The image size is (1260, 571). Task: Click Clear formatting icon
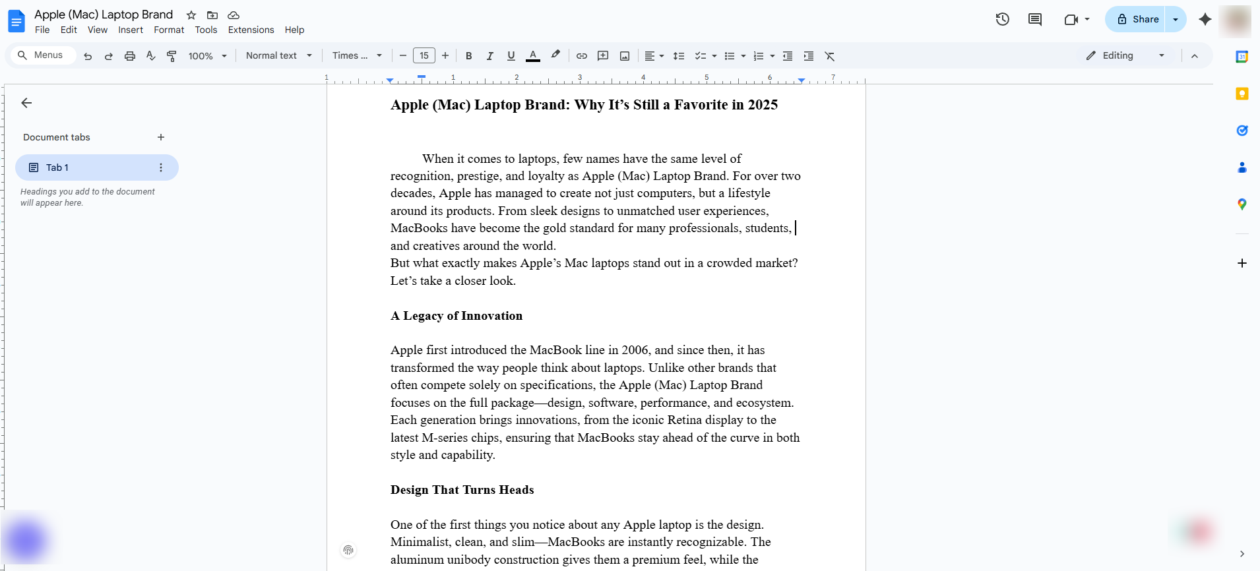830,56
